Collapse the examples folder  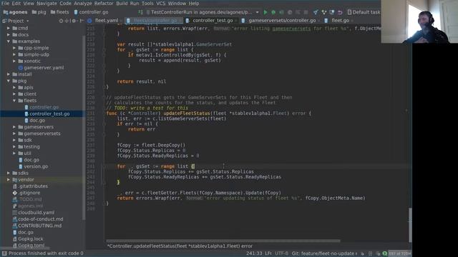pyautogui.click(x=9, y=41)
